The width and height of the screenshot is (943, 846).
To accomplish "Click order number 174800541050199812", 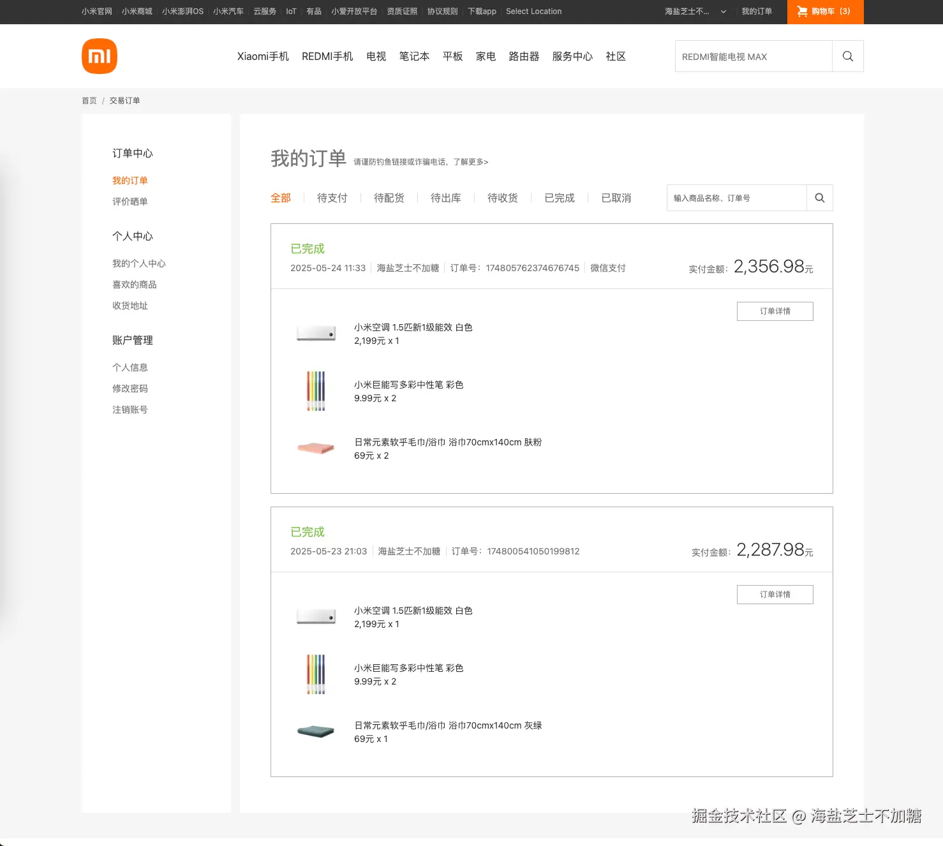I will (x=533, y=551).
